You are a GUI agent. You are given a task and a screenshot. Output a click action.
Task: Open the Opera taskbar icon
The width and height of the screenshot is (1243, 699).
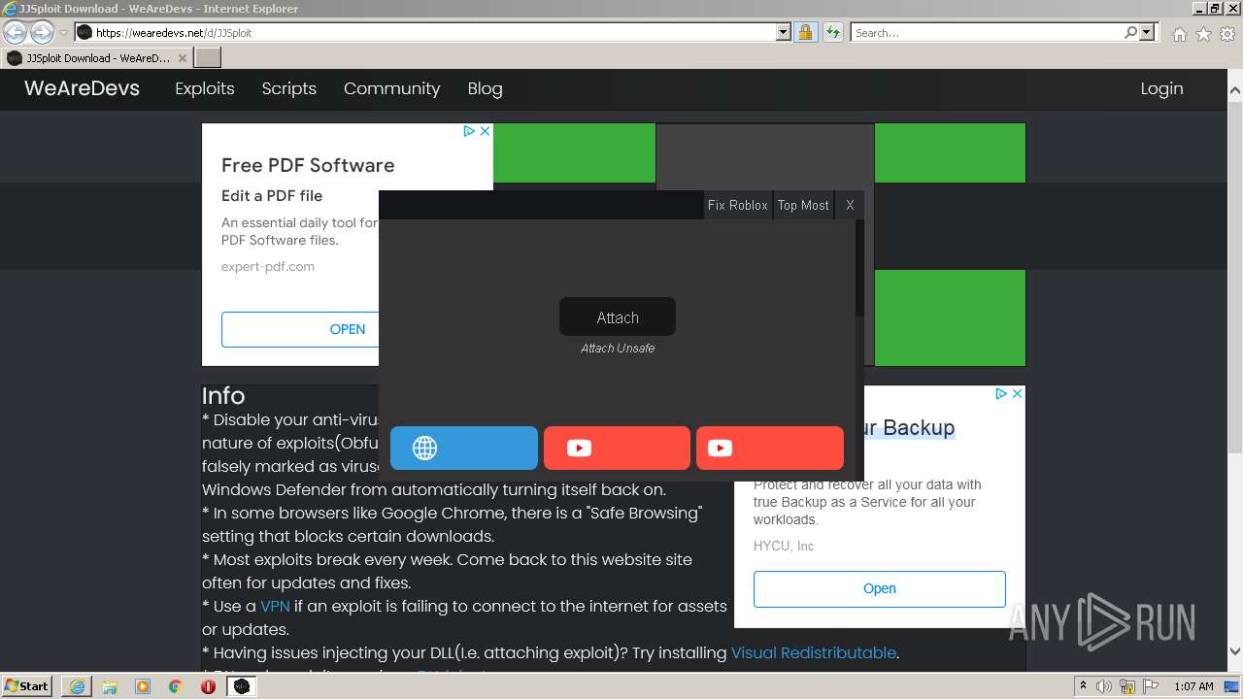coord(208,686)
